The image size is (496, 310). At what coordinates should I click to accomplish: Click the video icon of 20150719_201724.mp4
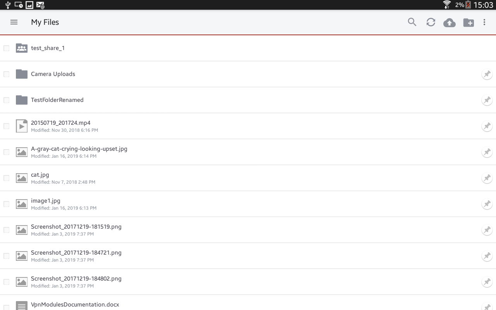tap(22, 126)
